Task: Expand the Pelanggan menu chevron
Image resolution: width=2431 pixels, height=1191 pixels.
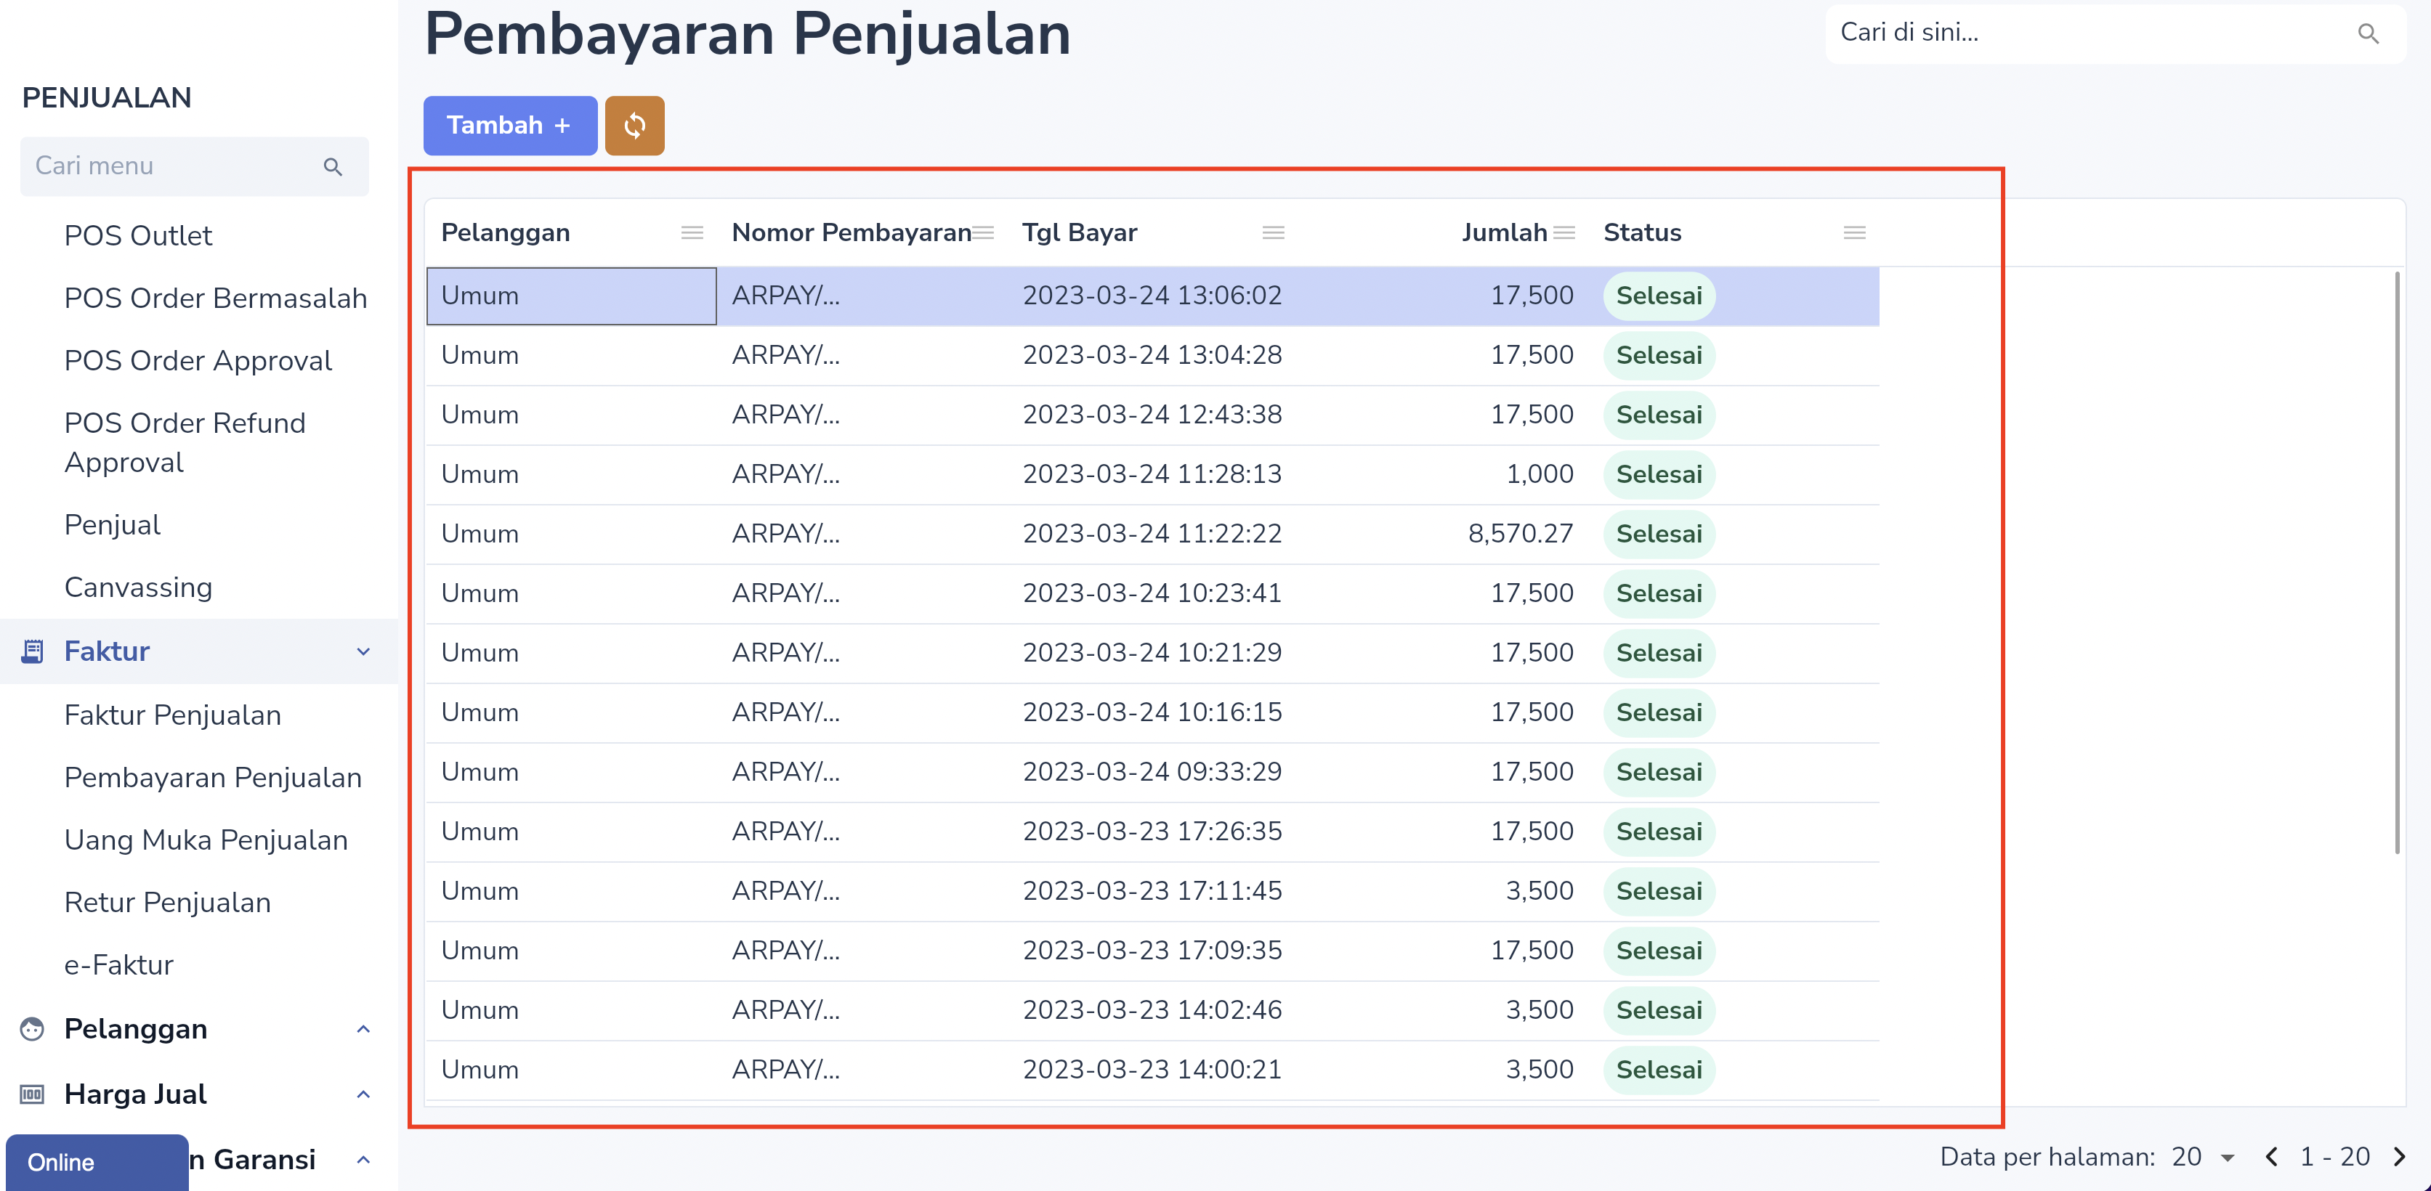Action: pyautogui.click(x=363, y=1029)
